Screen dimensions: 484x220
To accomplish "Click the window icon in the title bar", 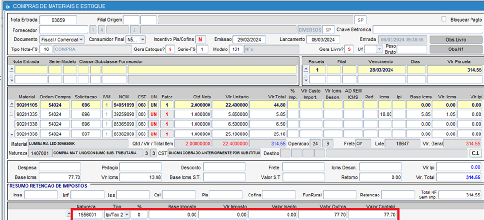I will click(7, 6).
